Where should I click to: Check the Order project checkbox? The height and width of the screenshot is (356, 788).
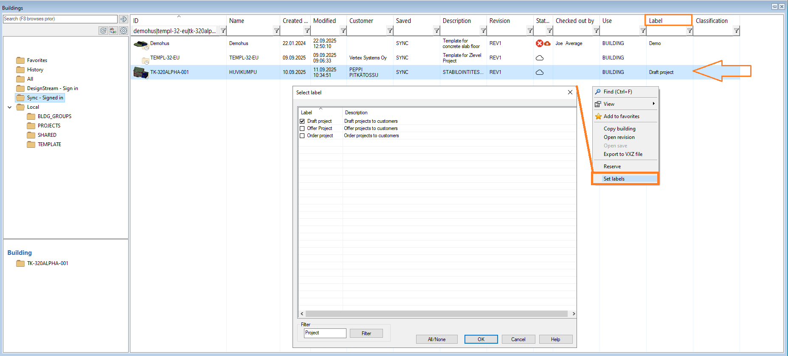[302, 136]
